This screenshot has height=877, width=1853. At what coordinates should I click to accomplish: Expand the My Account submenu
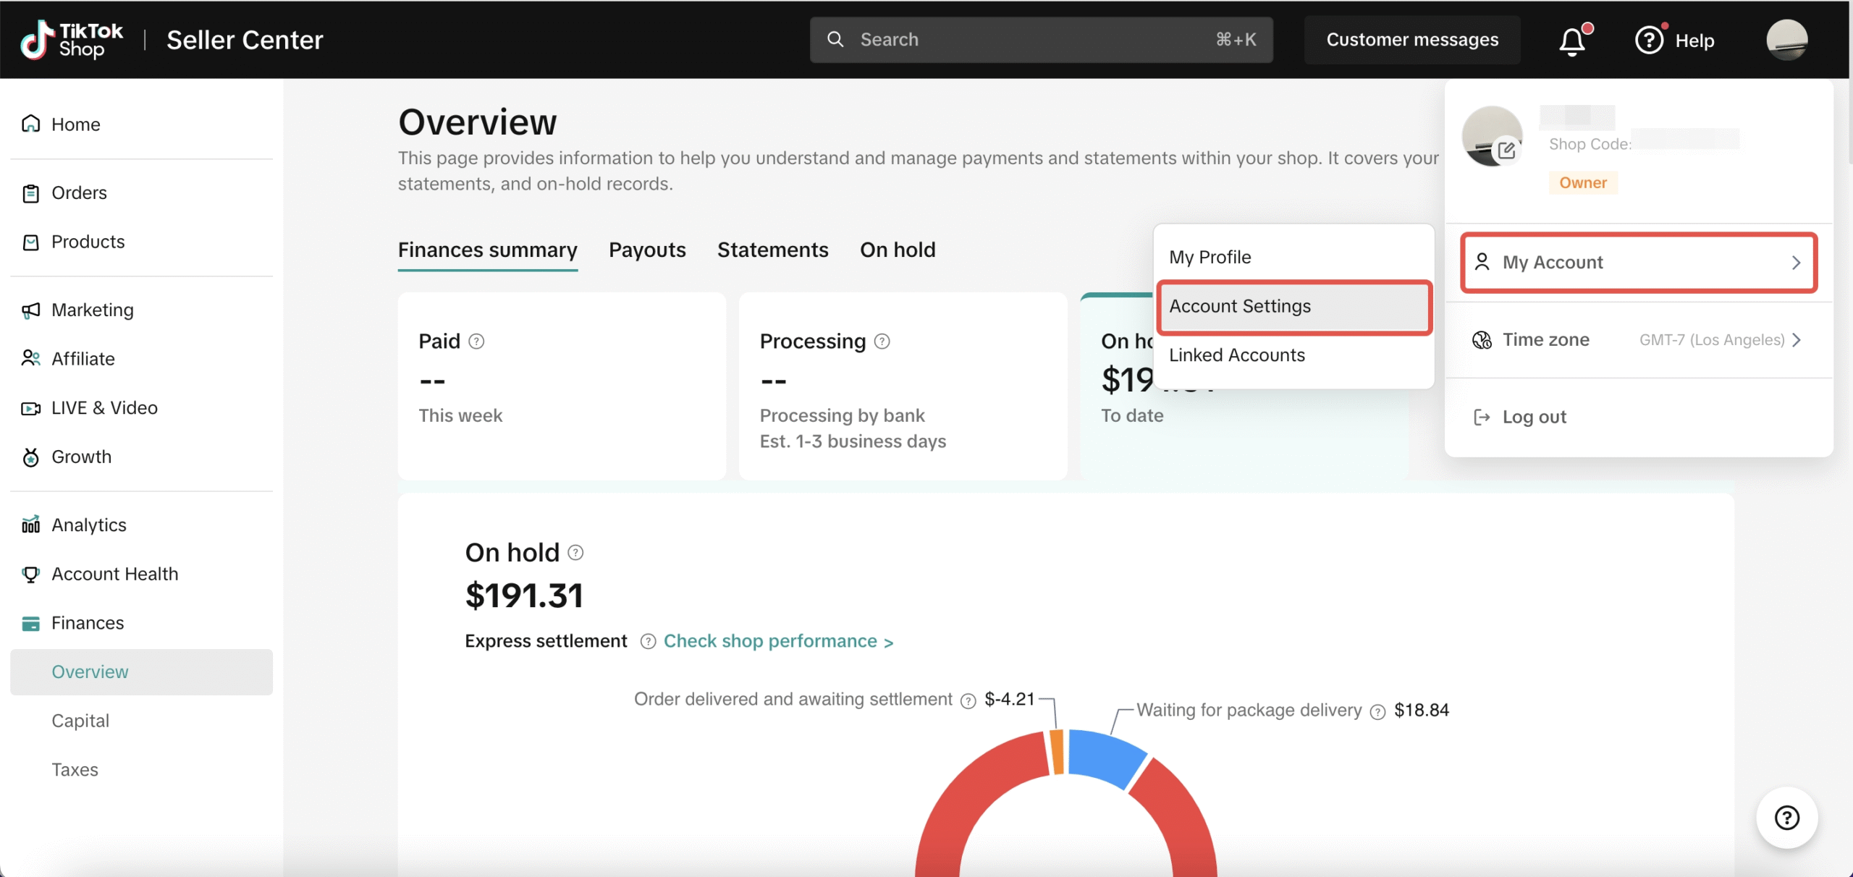(x=1639, y=263)
